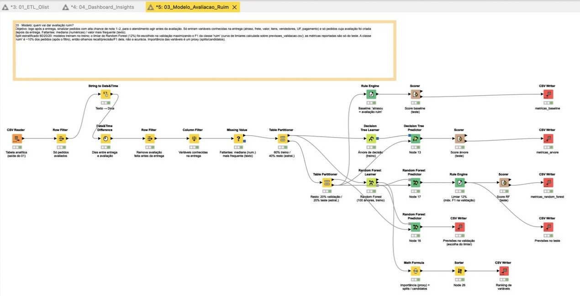
Task: Select the yellow workflow annotation box
Action: click(x=205, y=50)
